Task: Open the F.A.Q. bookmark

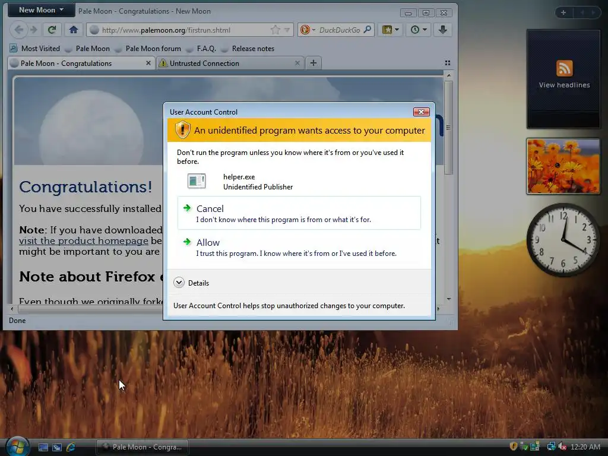Action: [202, 49]
